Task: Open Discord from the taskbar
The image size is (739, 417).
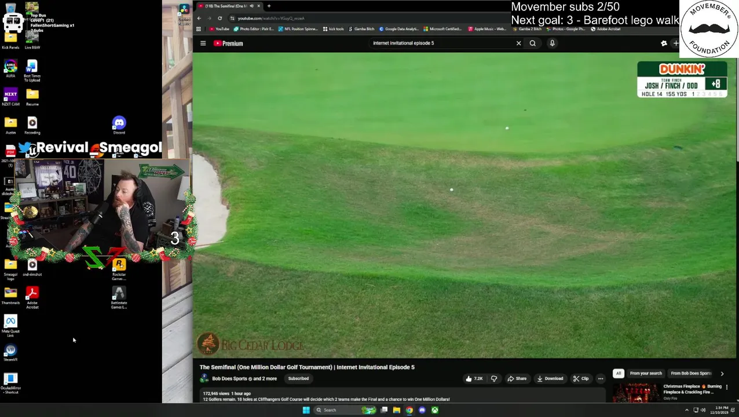Action: (422, 410)
